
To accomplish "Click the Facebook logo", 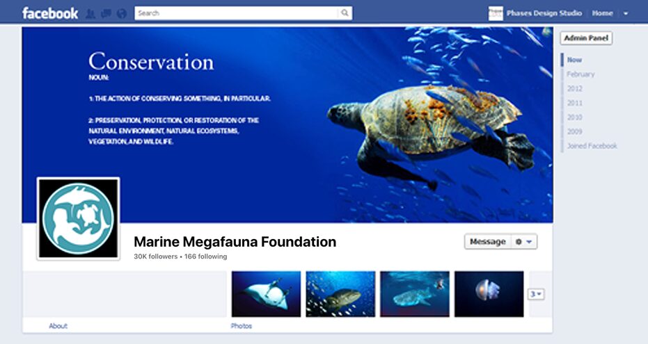I will (50, 13).
